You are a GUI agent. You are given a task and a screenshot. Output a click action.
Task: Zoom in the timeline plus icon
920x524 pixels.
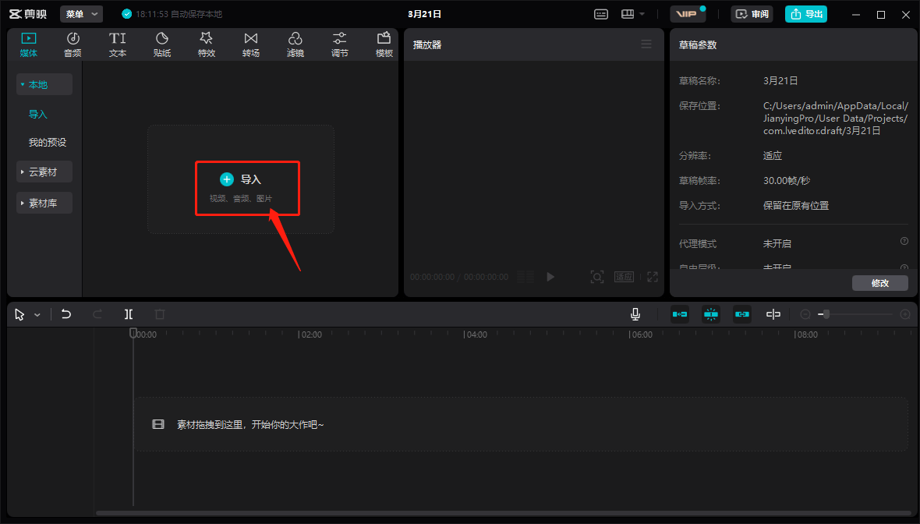tap(905, 314)
